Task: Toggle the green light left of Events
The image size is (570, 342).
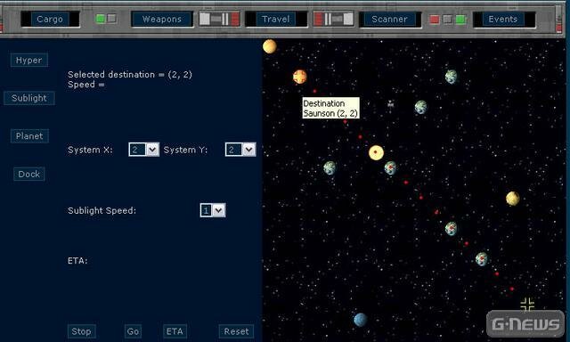Action: pos(460,20)
